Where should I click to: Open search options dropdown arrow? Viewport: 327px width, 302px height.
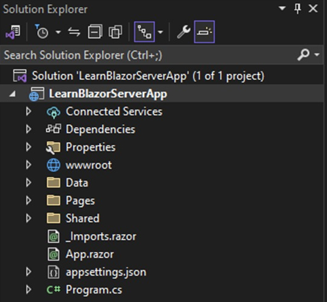(317, 55)
